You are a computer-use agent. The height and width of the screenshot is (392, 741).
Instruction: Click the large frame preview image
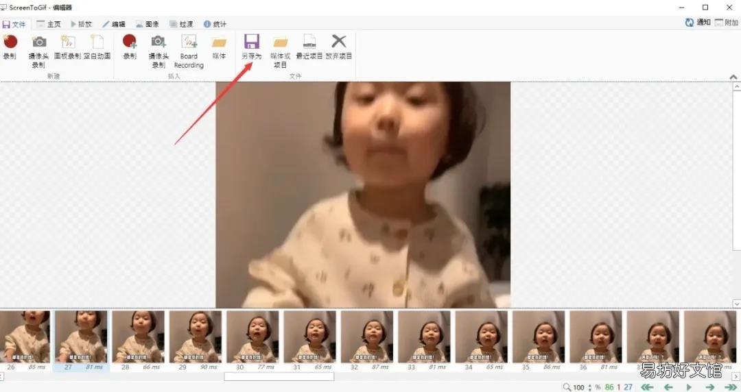coord(363,195)
